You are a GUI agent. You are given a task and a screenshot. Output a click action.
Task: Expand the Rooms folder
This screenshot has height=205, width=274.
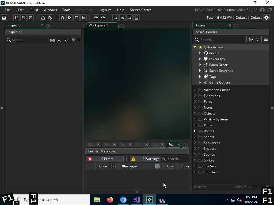[x=195, y=131]
